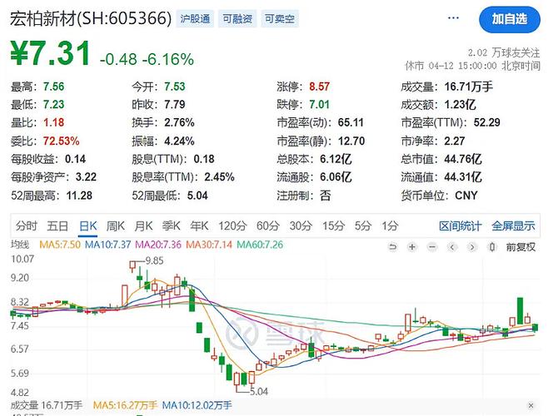Screen dimensions: 553x416
Task: Zoom in the chart with plus icon
Action: pos(412,247)
